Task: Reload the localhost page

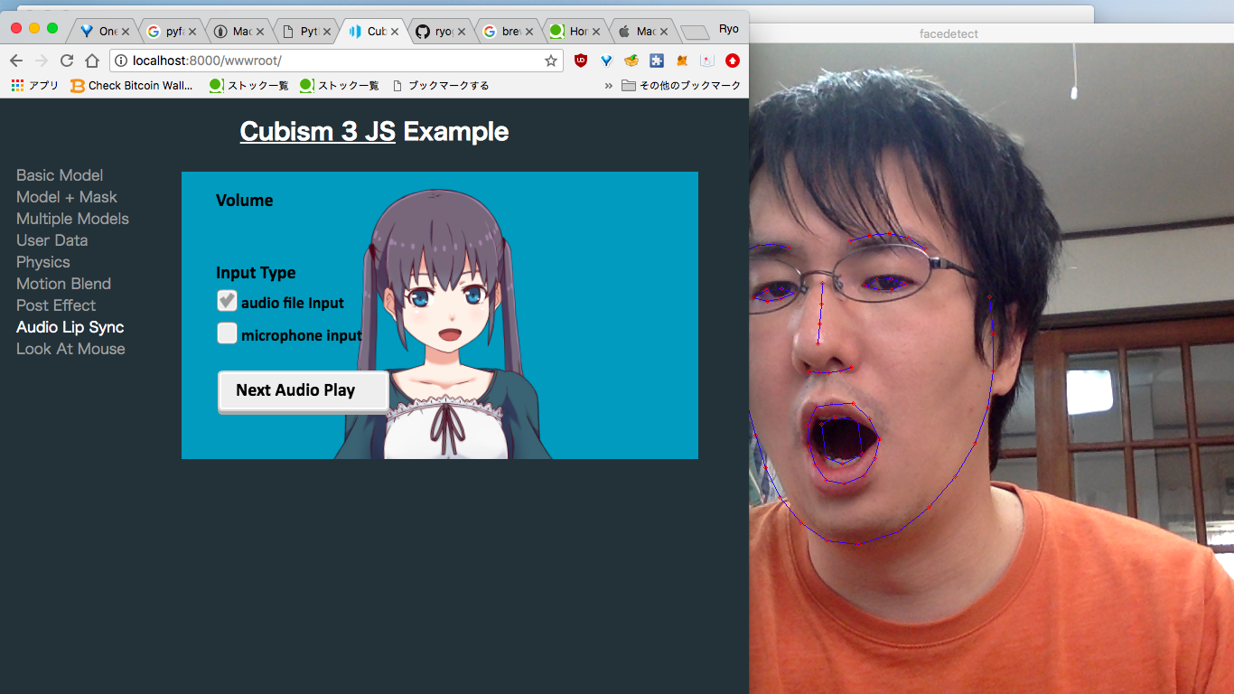Action: [66, 61]
